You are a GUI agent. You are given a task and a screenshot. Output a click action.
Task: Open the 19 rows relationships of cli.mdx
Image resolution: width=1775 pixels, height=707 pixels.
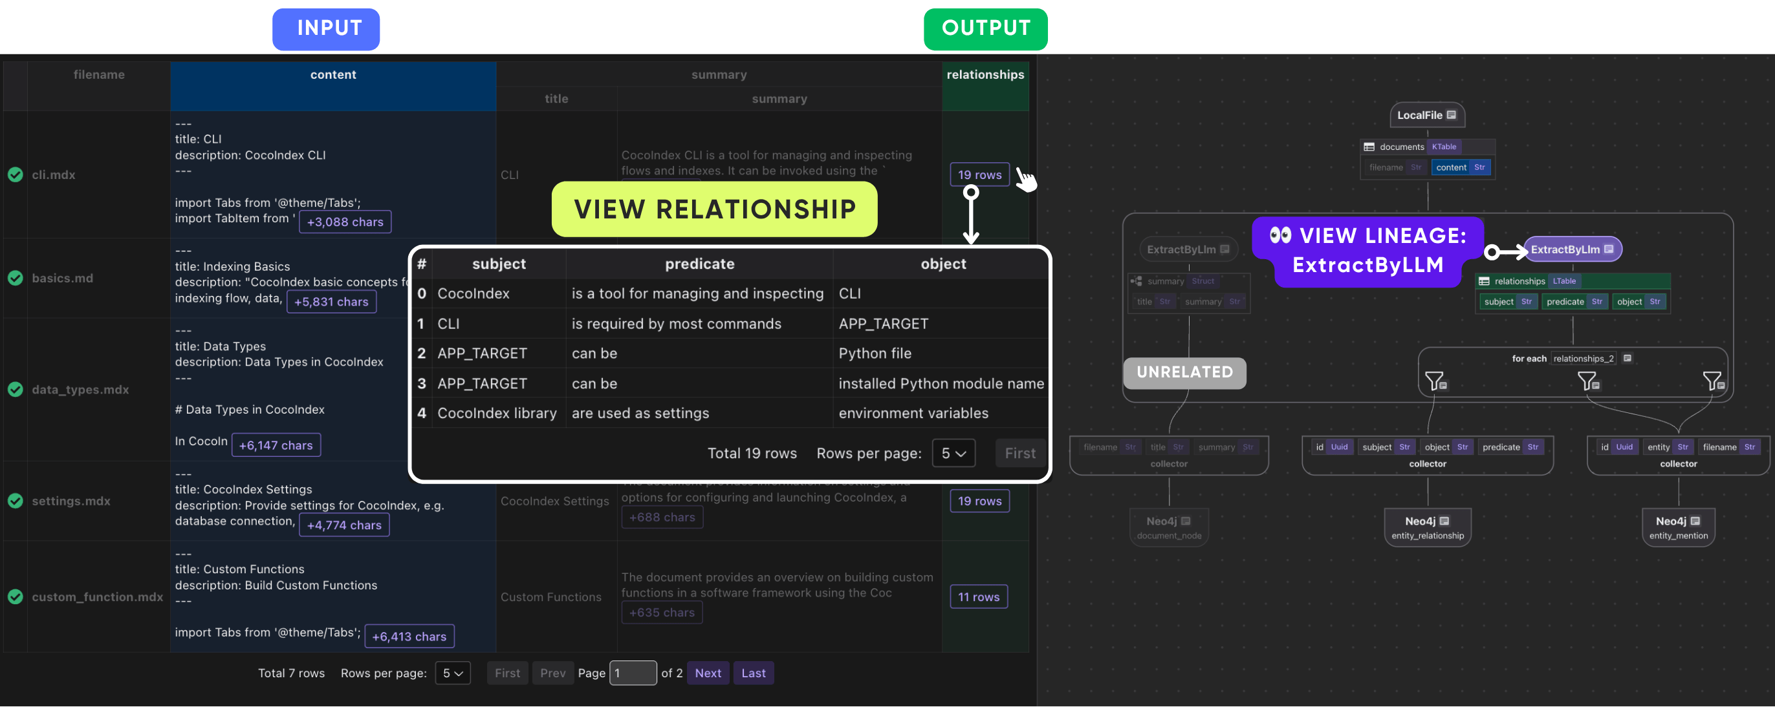(980, 175)
